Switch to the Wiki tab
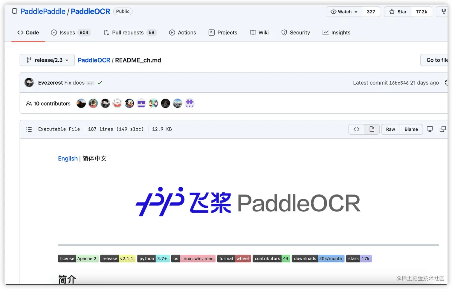Image resolution: width=452 pixels, height=289 pixels. pos(259,33)
